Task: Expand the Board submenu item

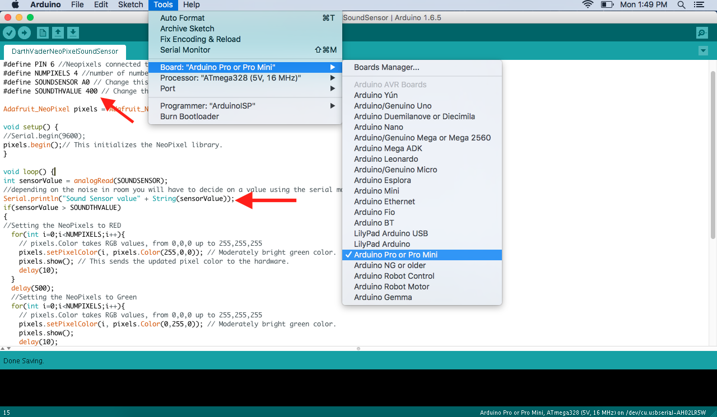Action: (245, 67)
